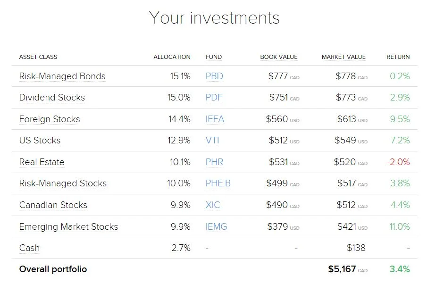Click the Canadian Stocks asset class
444x292 pixels.
pyautogui.click(x=53, y=205)
